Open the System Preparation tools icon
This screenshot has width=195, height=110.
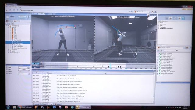pos(167,18)
